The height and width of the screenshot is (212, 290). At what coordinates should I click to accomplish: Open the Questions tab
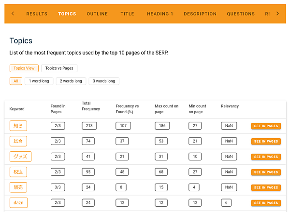click(x=241, y=14)
